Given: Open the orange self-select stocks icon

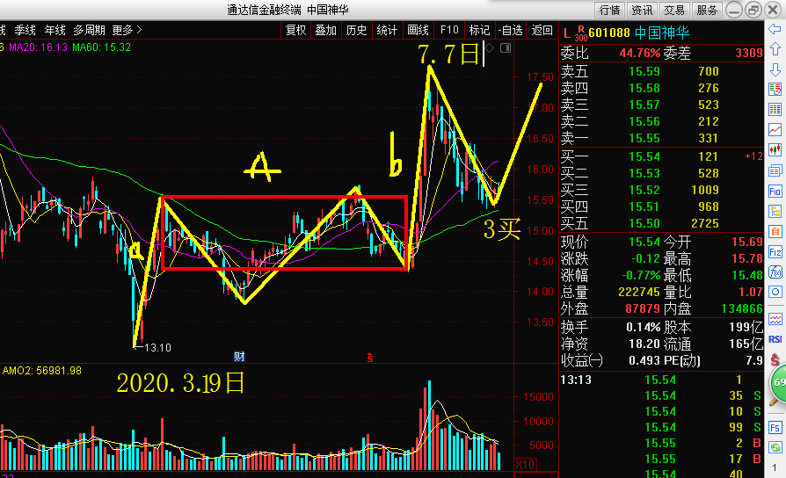Looking at the screenshot, I should [775, 231].
